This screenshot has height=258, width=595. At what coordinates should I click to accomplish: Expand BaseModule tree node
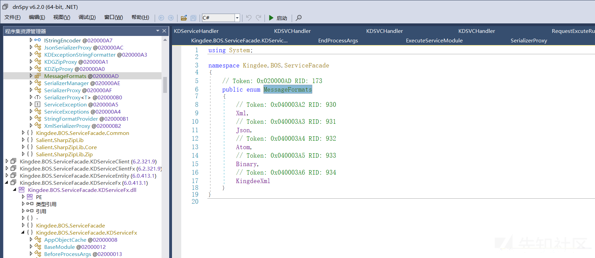[31, 247]
